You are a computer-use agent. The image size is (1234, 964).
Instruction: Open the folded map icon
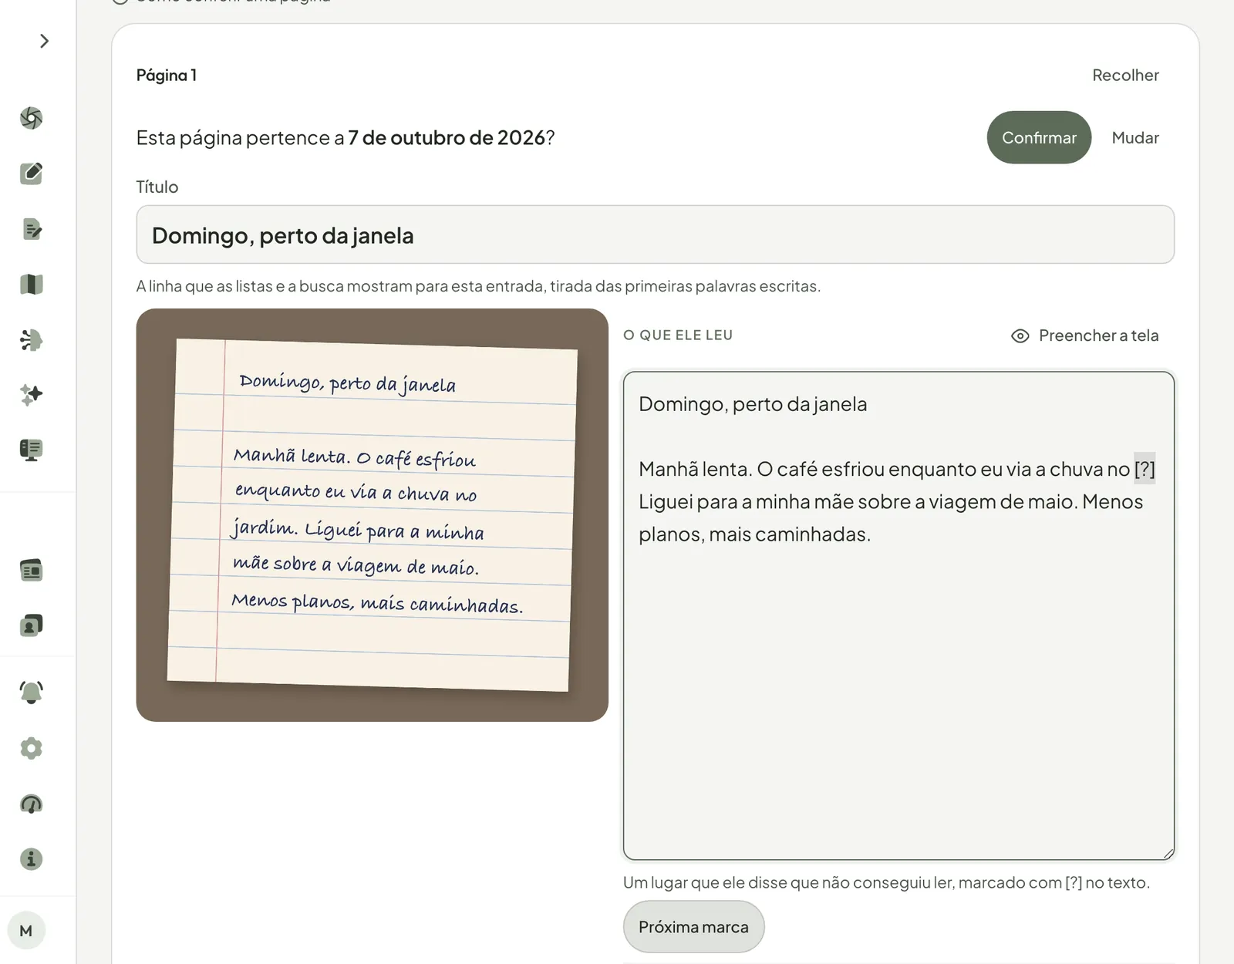tap(31, 285)
